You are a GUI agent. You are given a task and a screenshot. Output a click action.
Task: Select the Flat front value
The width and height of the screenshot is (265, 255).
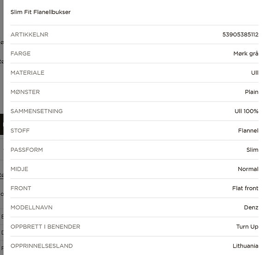click(x=245, y=188)
